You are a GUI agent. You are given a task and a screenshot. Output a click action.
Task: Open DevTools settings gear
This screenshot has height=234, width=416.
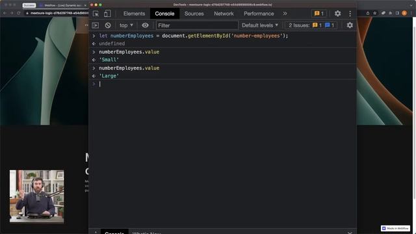(337, 14)
